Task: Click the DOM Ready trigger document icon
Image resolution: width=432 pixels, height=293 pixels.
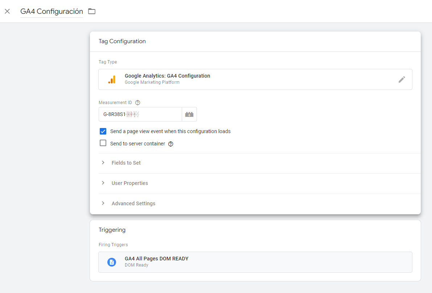Action: tap(112, 262)
